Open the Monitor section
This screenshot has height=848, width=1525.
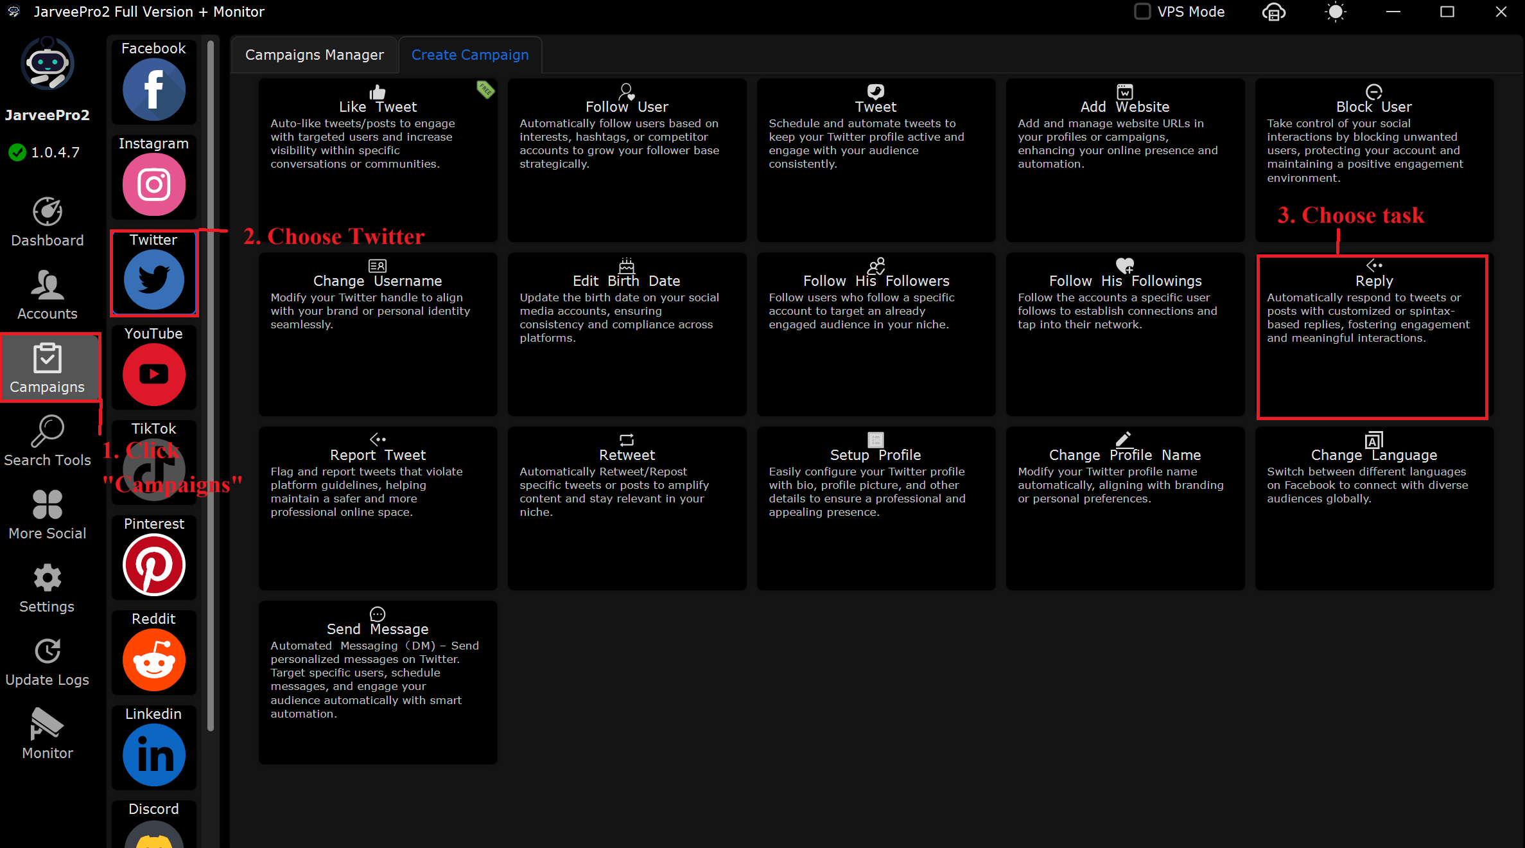coord(48,734)
